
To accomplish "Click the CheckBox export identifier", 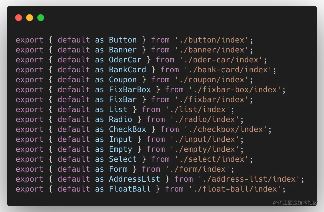I will 127,129.
